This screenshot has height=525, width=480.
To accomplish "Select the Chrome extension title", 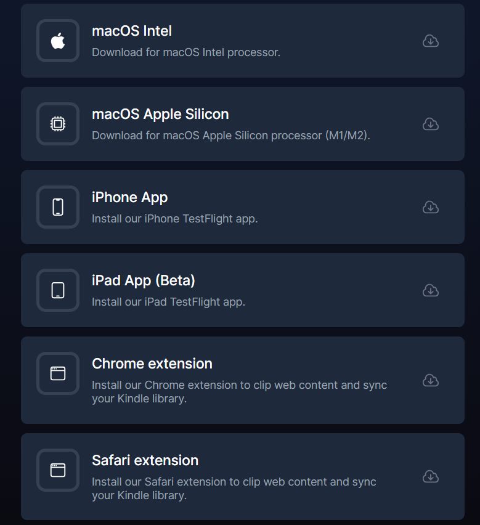I will click(x=152, y=364).
